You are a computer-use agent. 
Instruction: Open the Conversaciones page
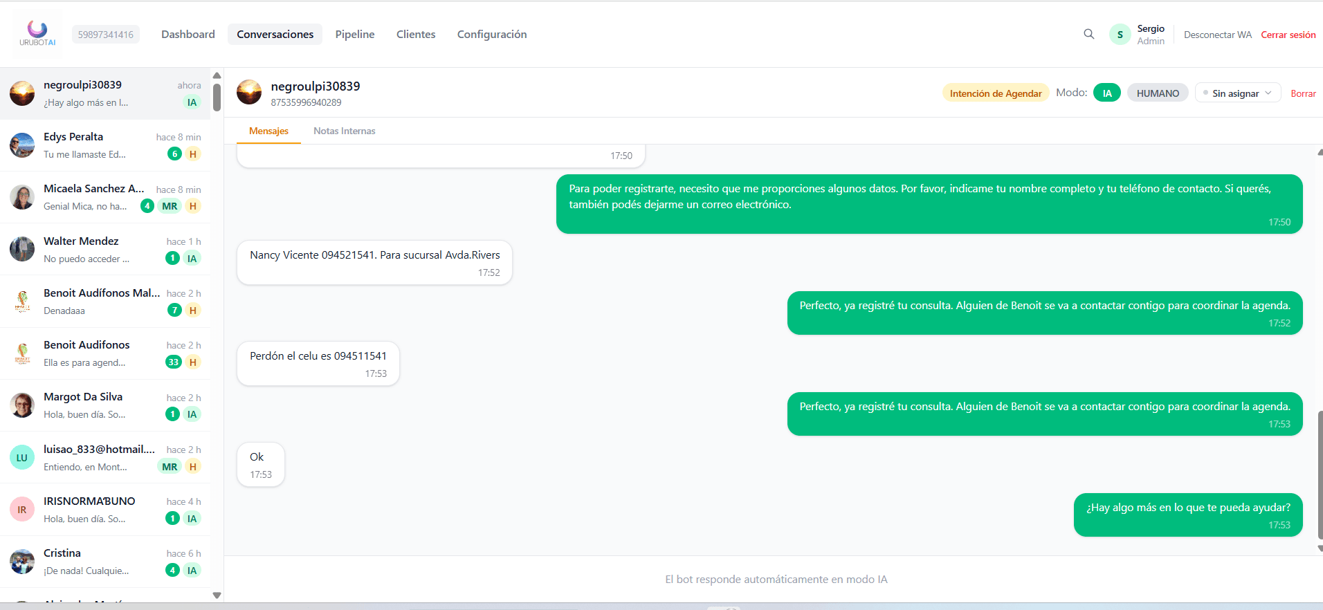pyautogui.click(x=275, y=34)
